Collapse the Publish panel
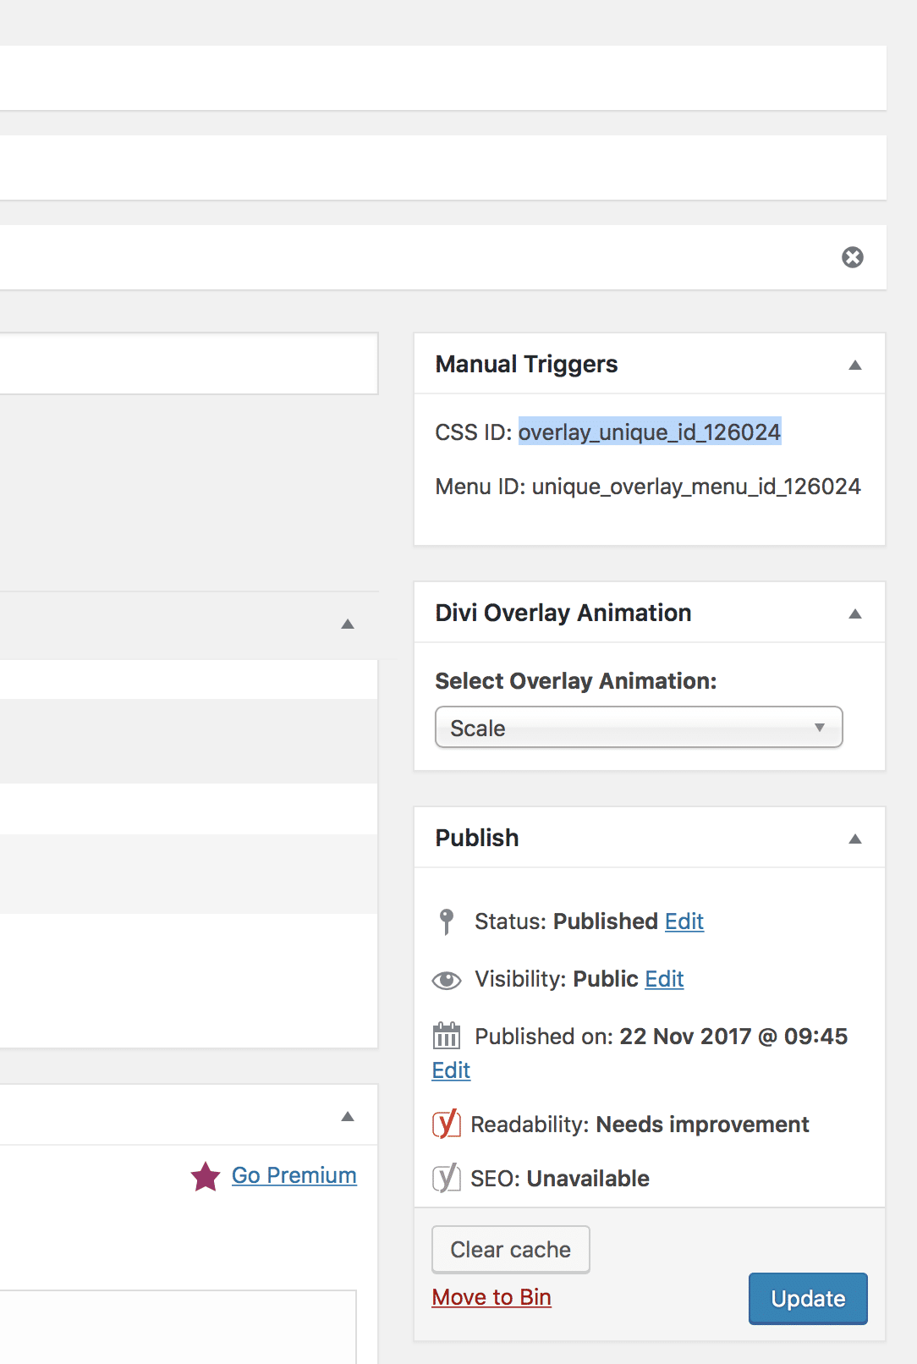Viewport: 917px width, 1364px height. pos(855,839)
